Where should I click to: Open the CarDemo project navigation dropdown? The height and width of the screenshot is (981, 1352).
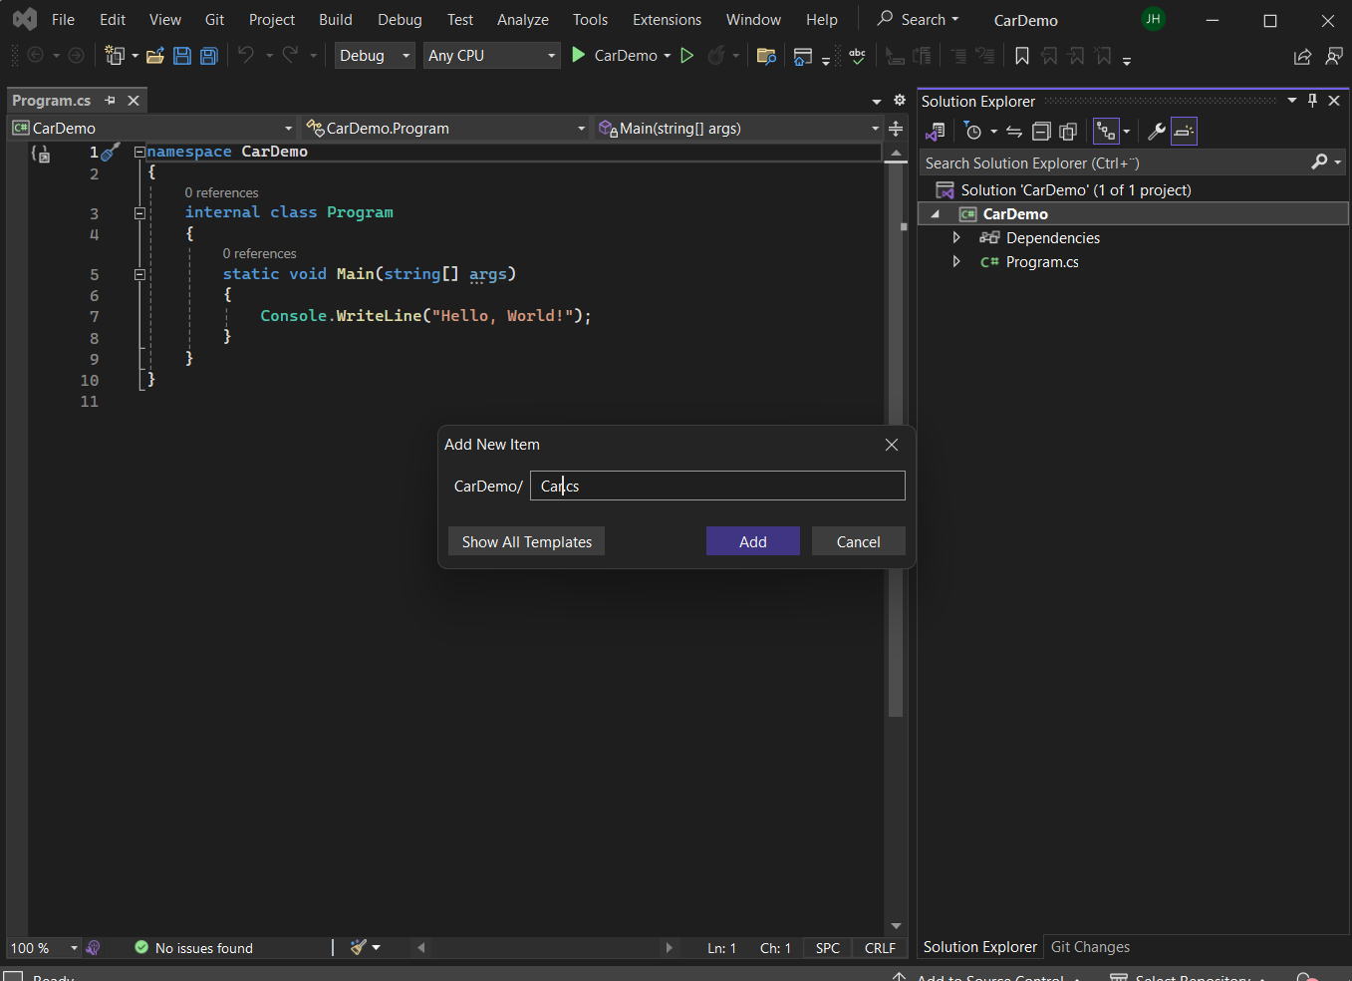(x=152, y=129)
